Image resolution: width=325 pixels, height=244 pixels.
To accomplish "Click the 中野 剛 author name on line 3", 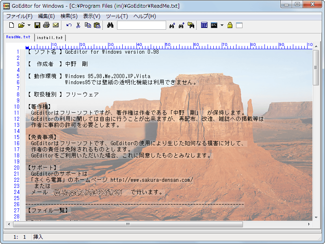I will [x=76, y=64].
